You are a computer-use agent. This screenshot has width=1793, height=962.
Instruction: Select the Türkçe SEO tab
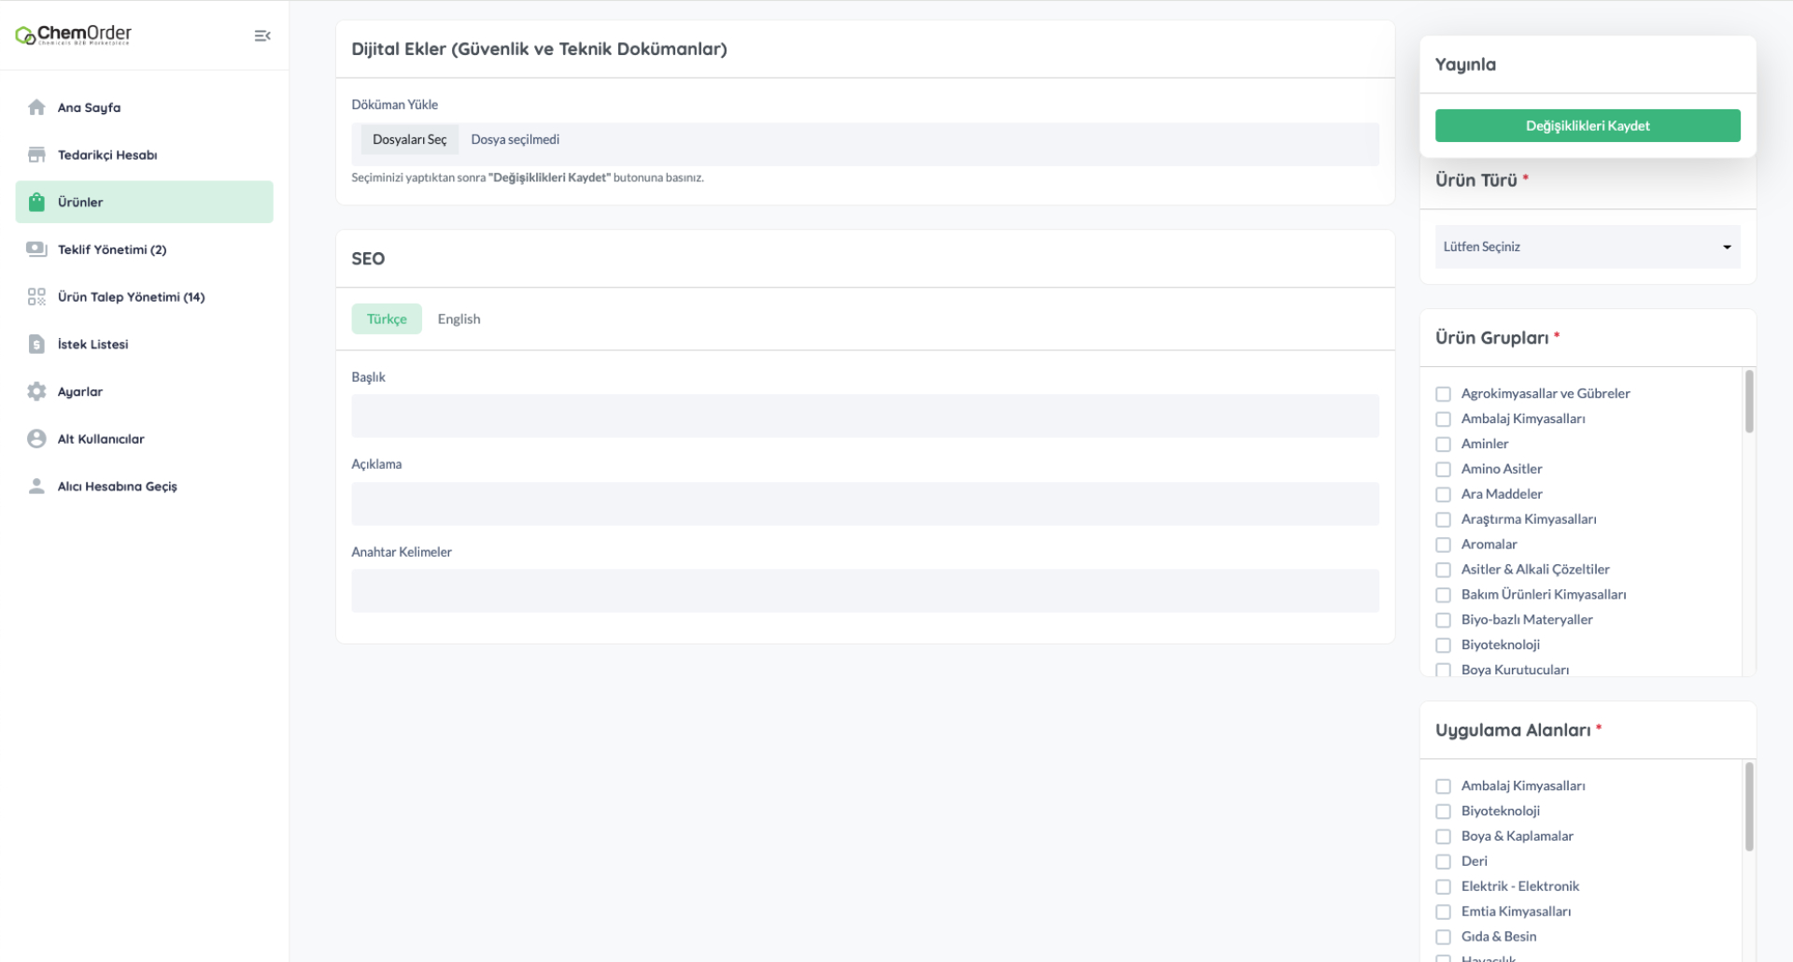coord(387,319)
